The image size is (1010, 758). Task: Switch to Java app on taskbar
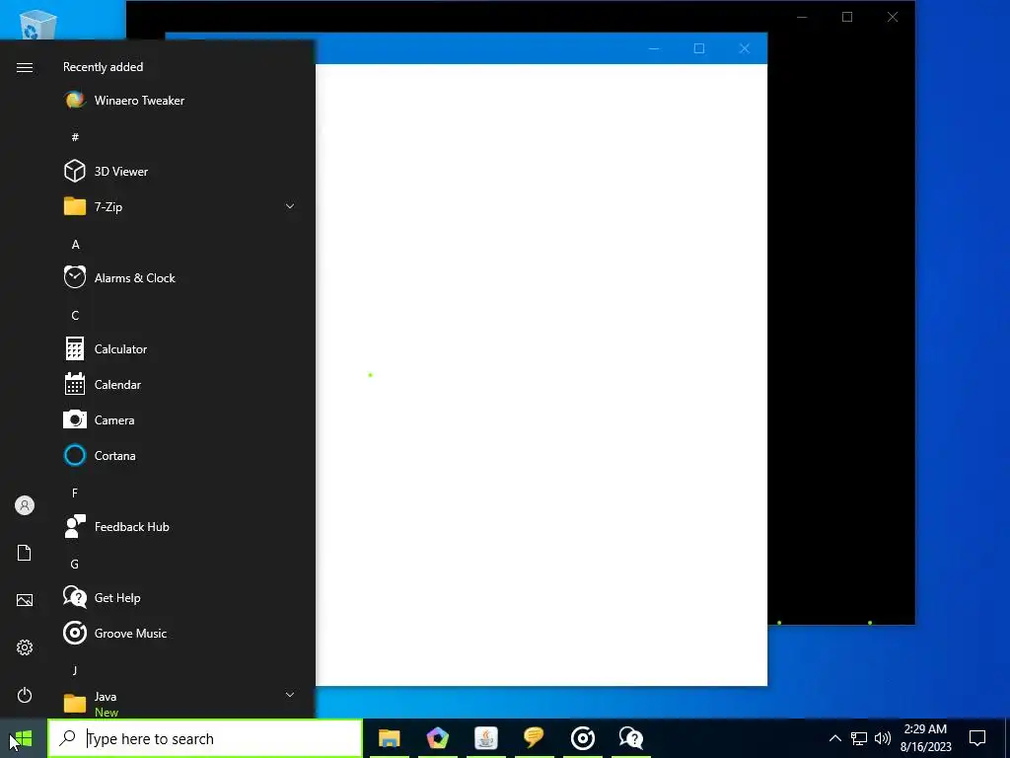coord(485,738)
